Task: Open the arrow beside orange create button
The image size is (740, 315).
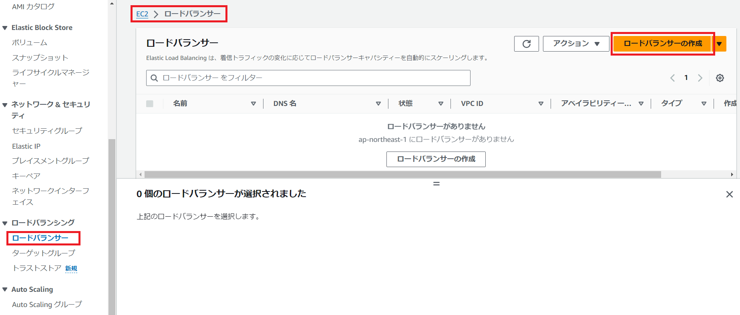Action: pos(720,44)
